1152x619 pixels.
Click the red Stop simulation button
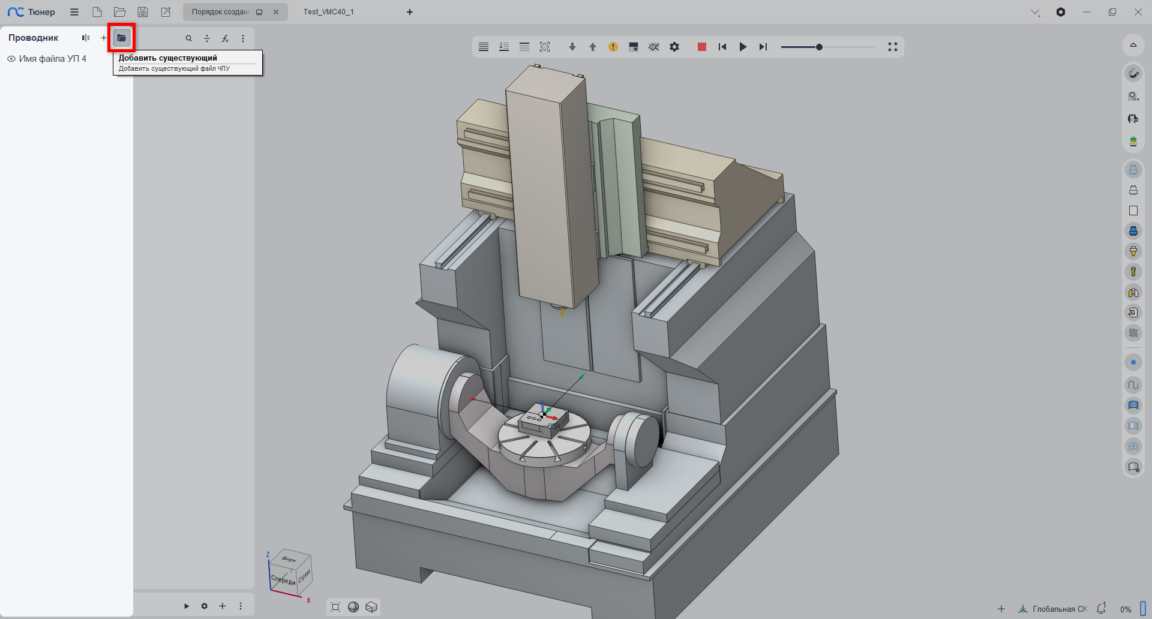[x=701, y=47]
